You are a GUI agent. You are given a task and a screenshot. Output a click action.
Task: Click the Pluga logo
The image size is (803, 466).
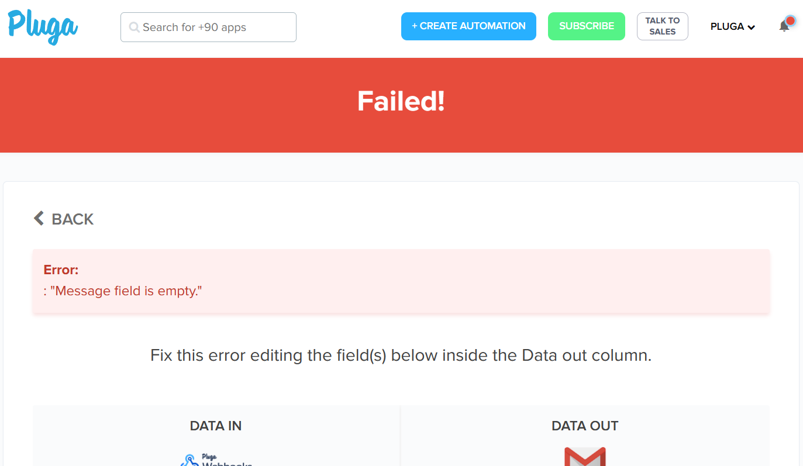pyautogui.click(x=43, y=27)
